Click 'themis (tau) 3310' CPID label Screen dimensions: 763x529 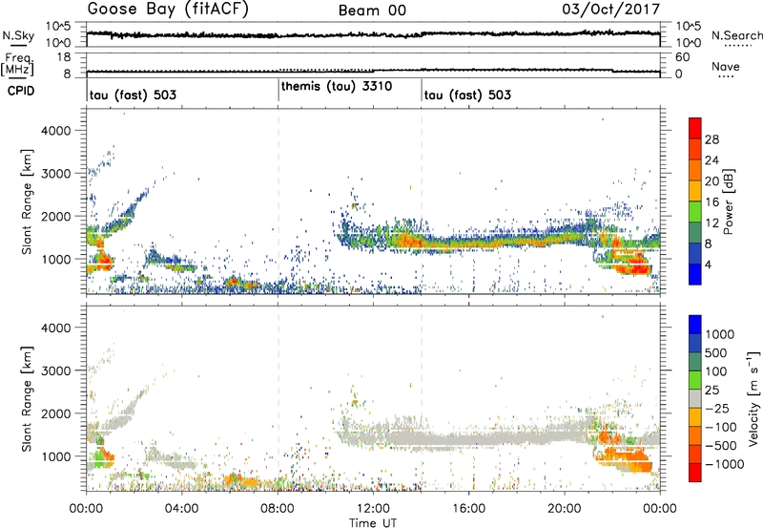[337, 86]
